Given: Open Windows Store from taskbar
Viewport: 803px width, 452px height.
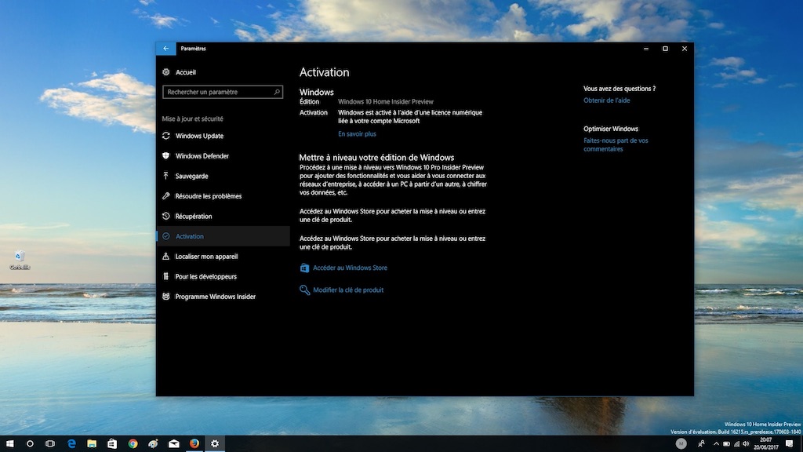Looking at the screenshot, I should 112,444.
